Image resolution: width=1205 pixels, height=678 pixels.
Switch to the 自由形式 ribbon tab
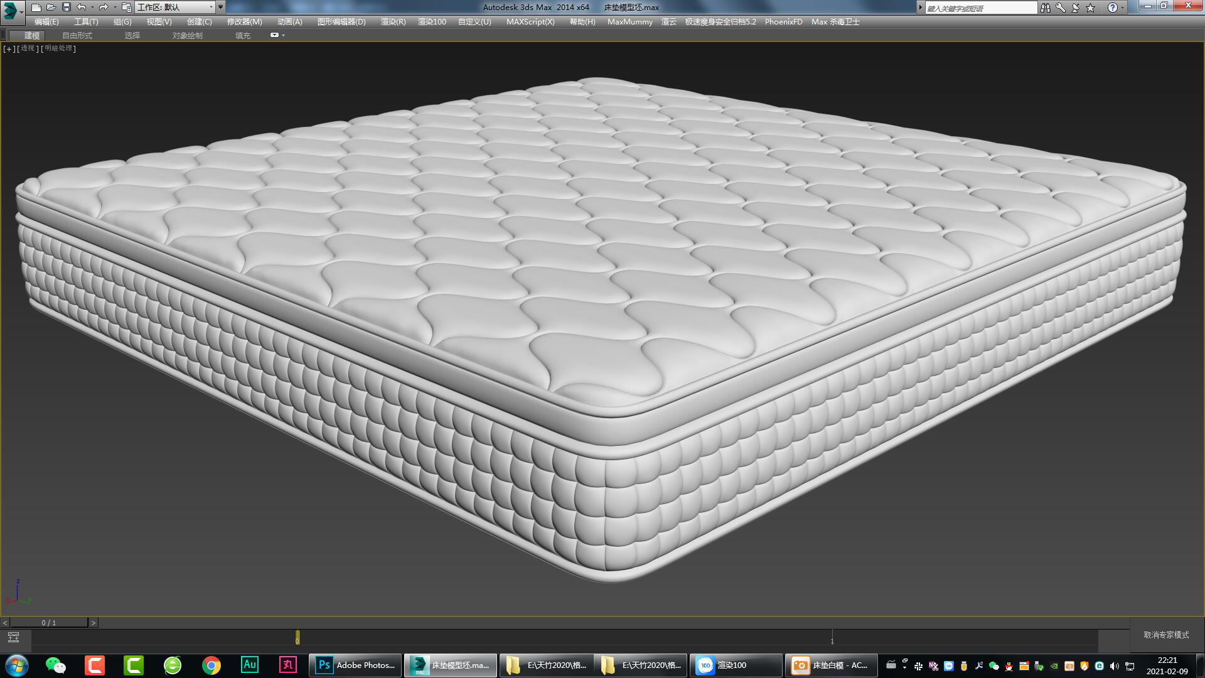(x=76, y=35)
